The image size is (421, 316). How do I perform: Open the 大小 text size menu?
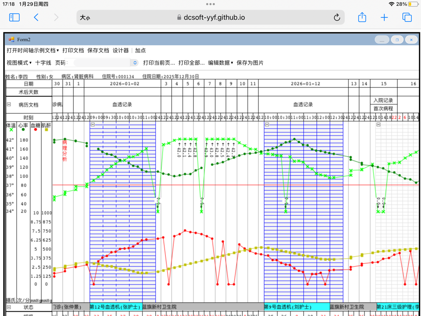tap(85, 18)
